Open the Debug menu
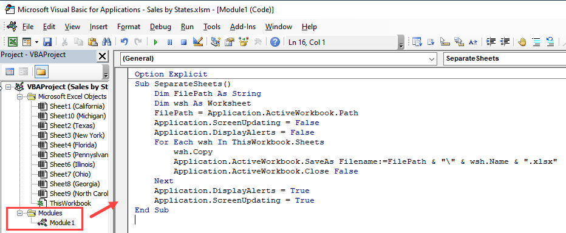Image resolution: width=566 pixels, height=233 pixels. click(160, 27)
